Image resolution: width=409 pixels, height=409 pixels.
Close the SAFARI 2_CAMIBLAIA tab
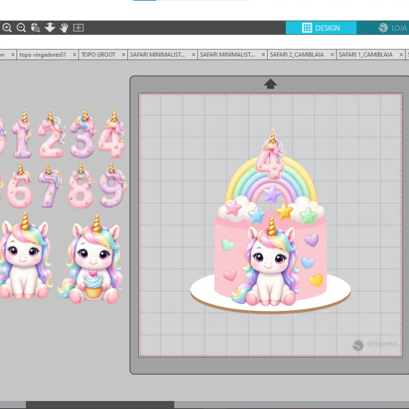(332, 55)
